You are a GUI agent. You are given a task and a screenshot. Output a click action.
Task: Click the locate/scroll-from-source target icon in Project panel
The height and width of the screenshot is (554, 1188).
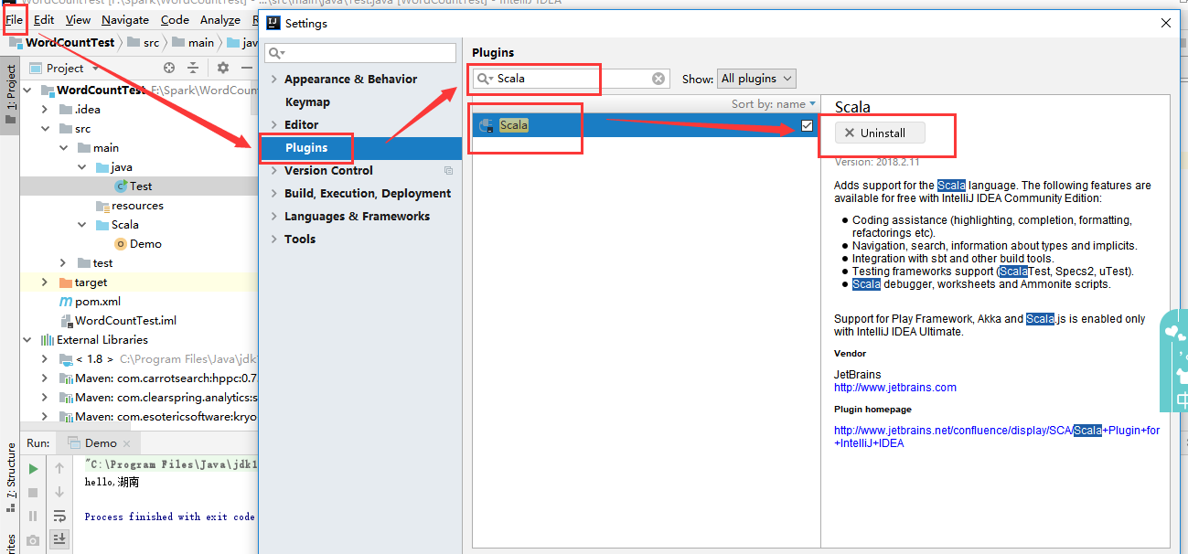pos(169,68)
